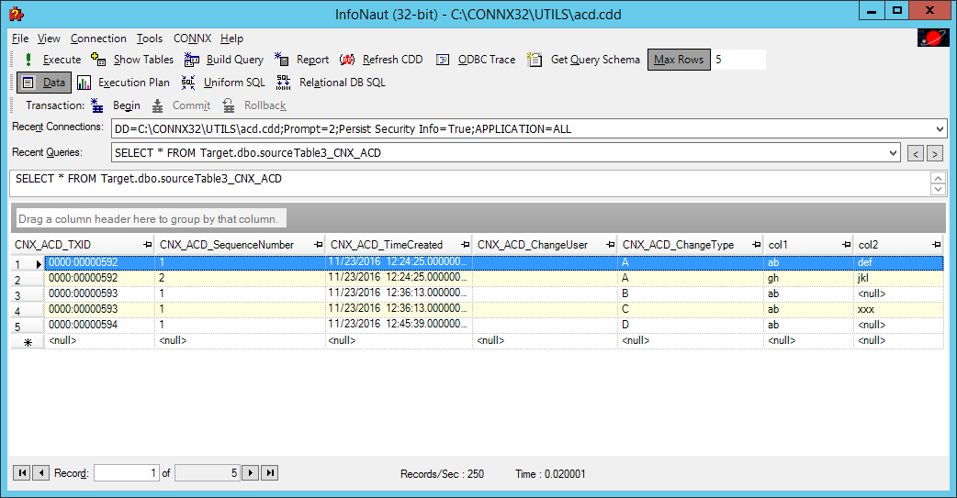Image resolution: width=957 pixels, height=498 pixels.
Task: Click the Rollback transaction icon
Action: point(229,105)
